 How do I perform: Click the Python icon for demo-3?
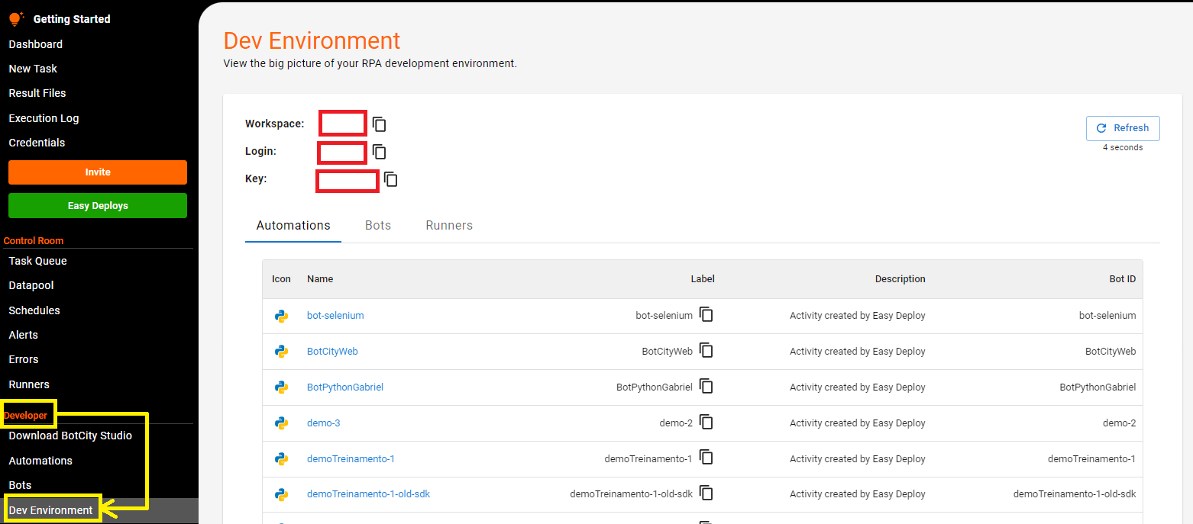coord(281,423)
